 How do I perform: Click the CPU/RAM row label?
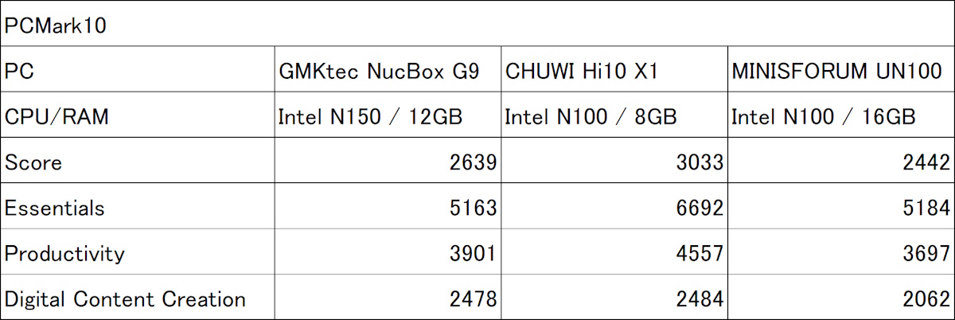coord(57,118)
